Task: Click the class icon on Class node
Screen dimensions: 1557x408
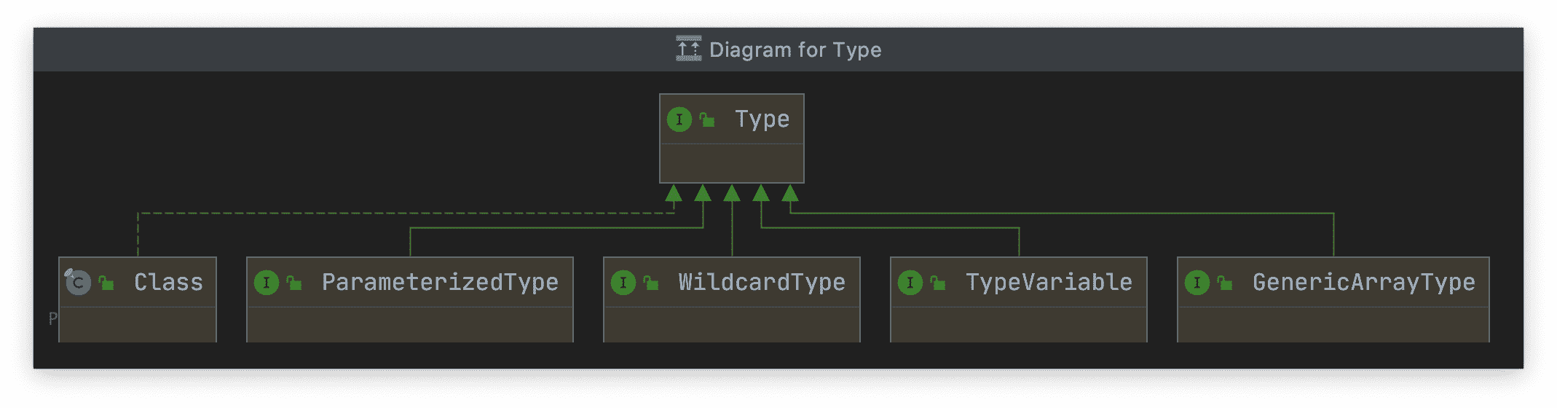Action: (78, 283)
